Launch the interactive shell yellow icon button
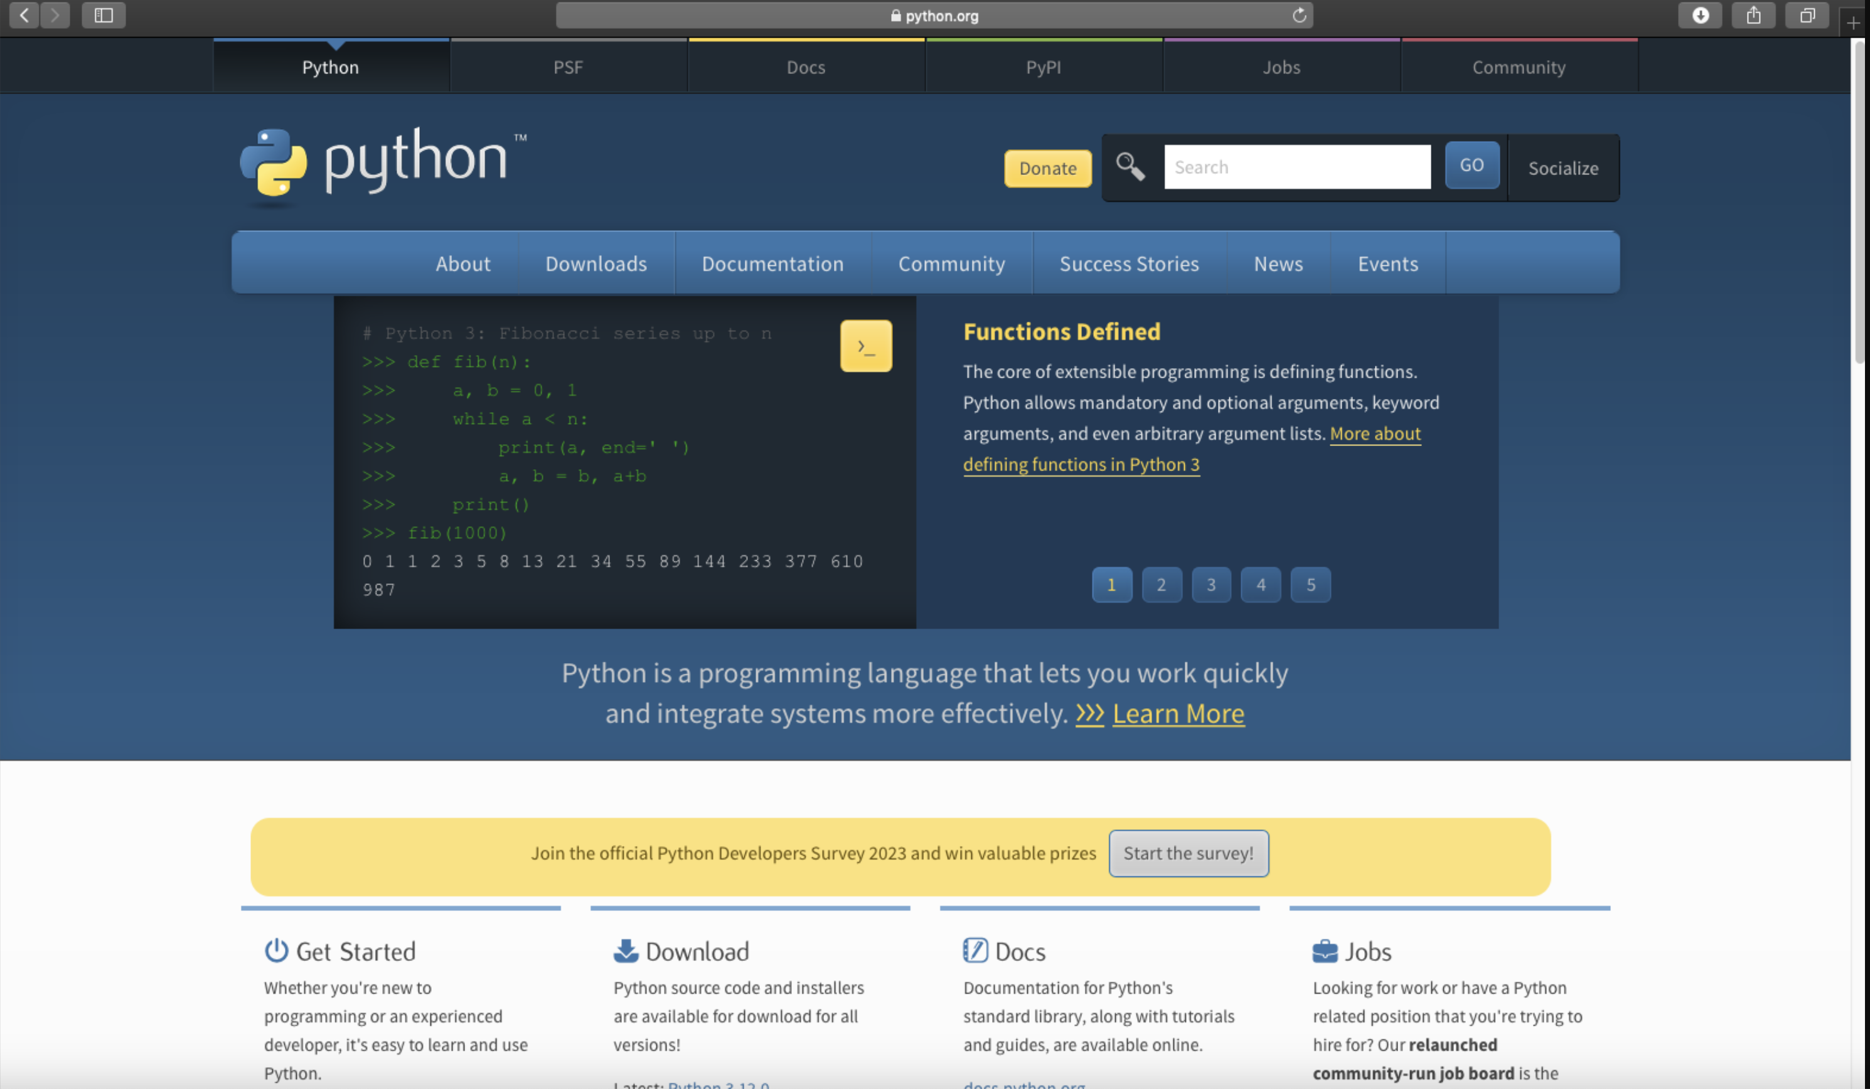1870x1089 pixels. [866, 346]
